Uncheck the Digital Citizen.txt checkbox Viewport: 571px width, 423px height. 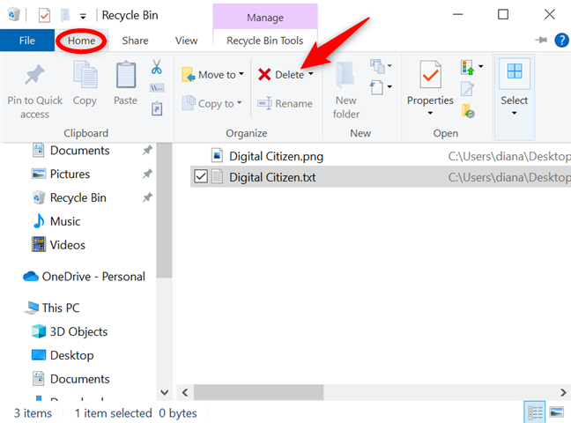click(x=201, y=176)
